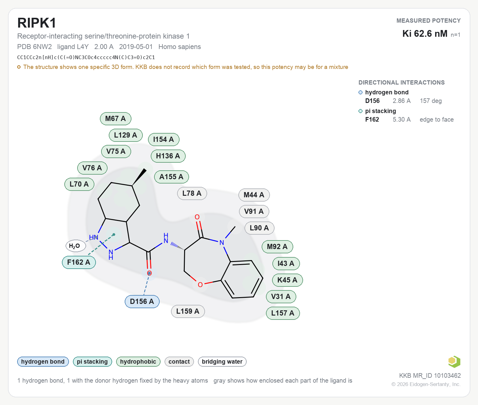Click residue label I43 A
This screenshot has height=405, width=478.
(x=286, y=263)
